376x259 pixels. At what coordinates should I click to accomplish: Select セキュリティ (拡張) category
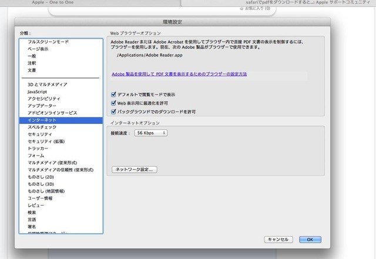61,142
